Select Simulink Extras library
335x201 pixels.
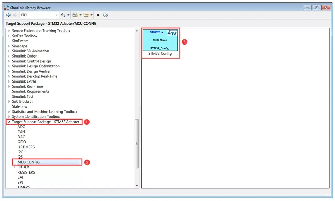pyautogui.click(x=24, y=81)
